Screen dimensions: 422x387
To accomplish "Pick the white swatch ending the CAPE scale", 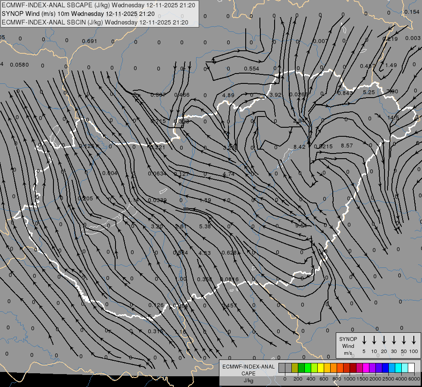I will pos(412,368).
